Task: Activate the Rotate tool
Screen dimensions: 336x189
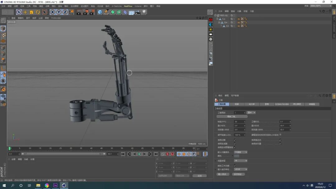Action: click(x=37, y=12)
